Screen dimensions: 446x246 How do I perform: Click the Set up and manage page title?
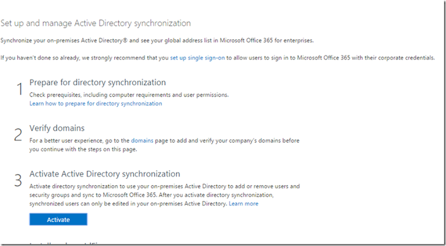[95, 23]
